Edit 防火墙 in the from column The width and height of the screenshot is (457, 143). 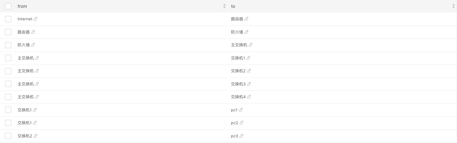[33, 45]
